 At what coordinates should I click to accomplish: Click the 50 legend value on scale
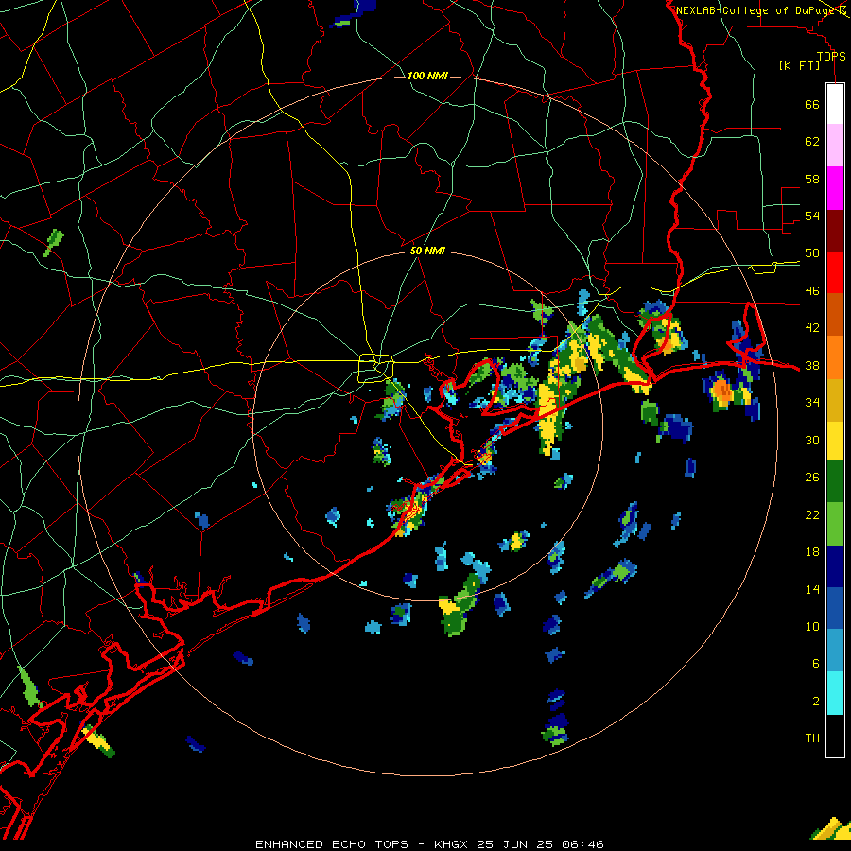[812, 253]
